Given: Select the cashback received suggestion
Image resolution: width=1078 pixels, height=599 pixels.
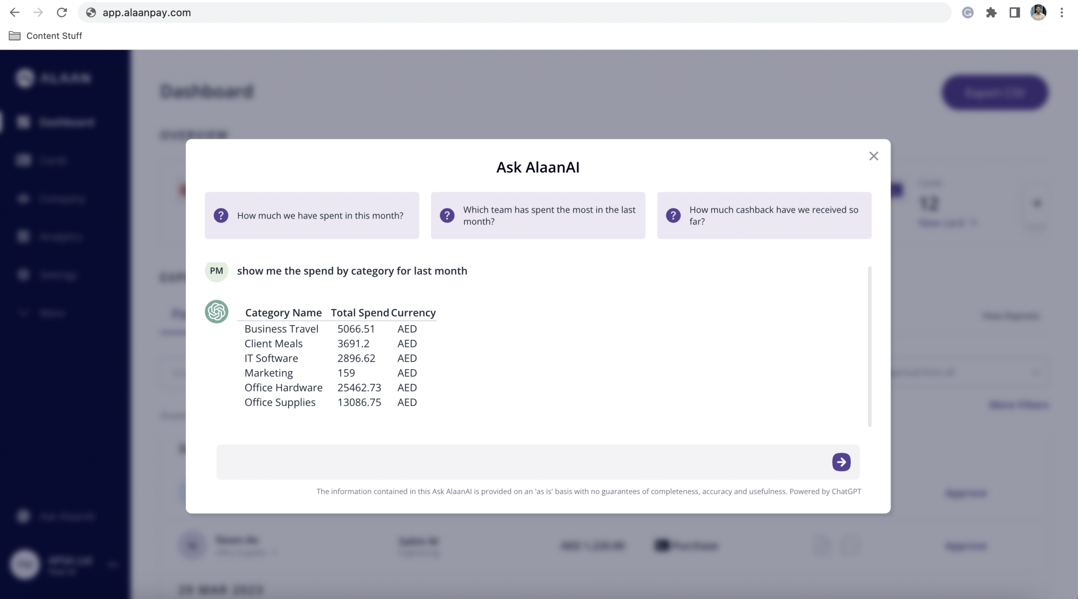Looking at the screenshot, I should [x=764, y=216].
